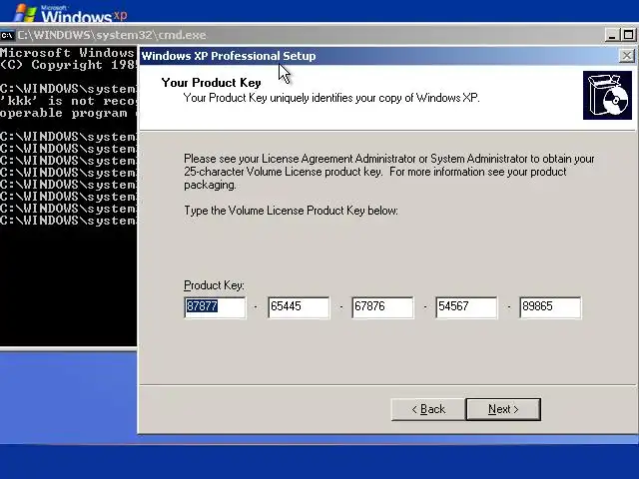Click the product key field containing 65445
639x479 pixels.
click(299, 307)
